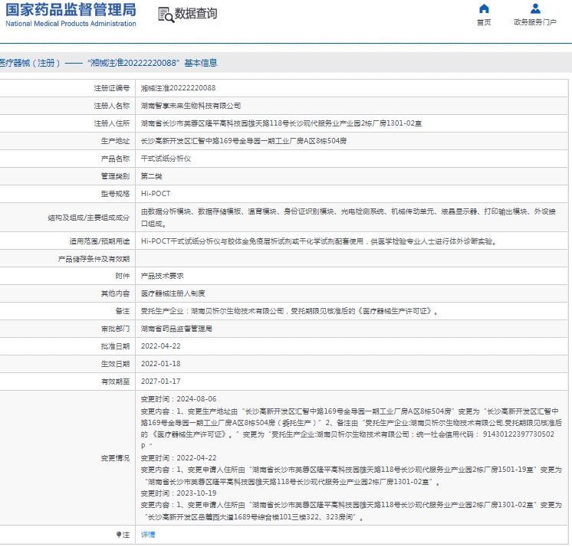Viewport: 572px width, 547px height.
Task: Click the 产品名称 label
Action: [115, 159]
